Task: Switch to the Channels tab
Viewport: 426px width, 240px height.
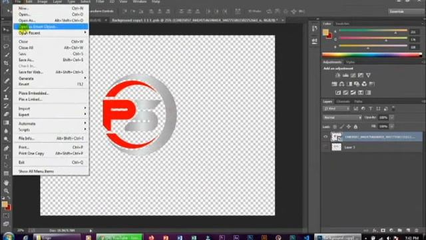Action: [343, 101]
